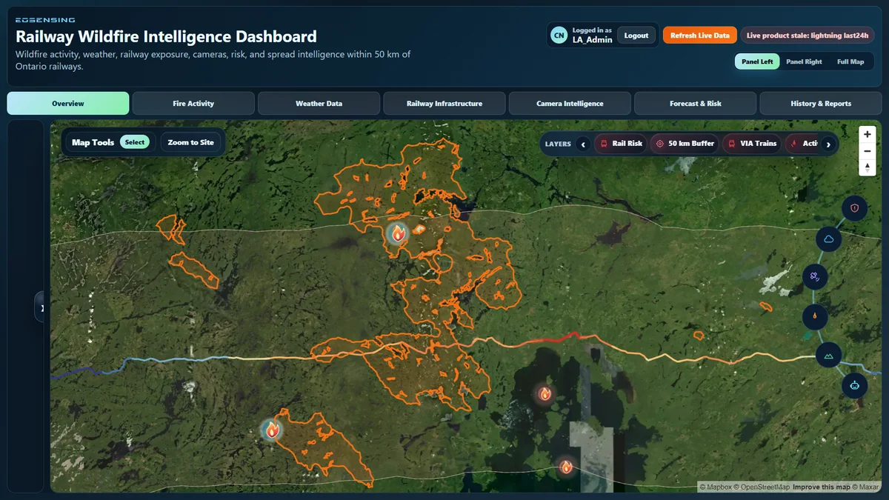Image resolution: width=889 pixels, height=500 pixels.
Task: Click the Map Tools label
Action: click(x=93, y=142)
